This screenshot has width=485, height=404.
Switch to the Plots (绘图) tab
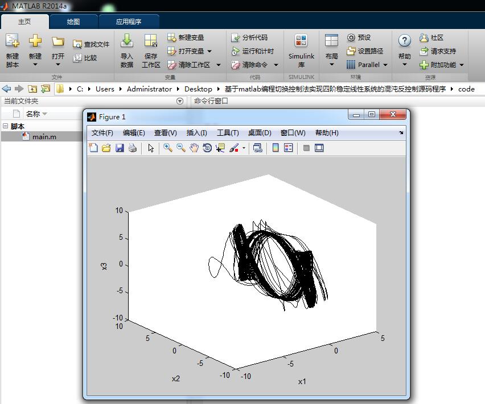pyautogui.click(x=73, y=22)
